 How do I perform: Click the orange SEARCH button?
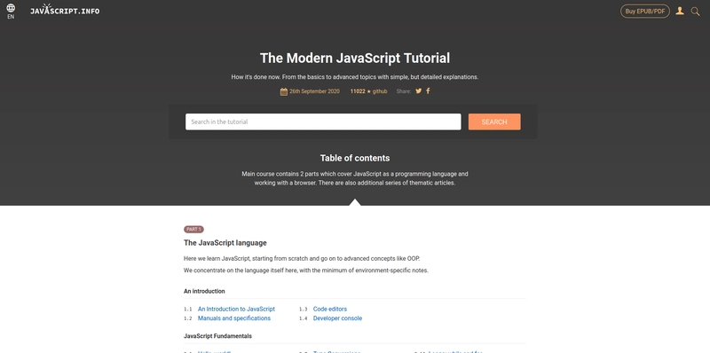tap(494, 122)
